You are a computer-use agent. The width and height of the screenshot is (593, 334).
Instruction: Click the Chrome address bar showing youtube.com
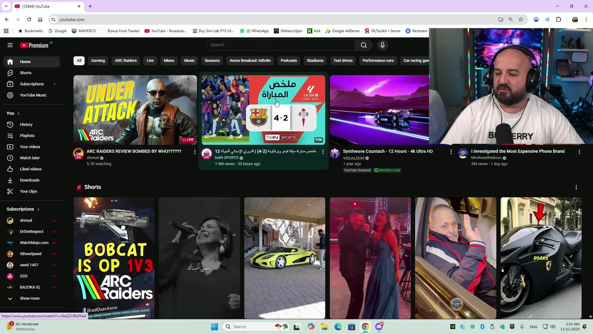click(273, 19)
